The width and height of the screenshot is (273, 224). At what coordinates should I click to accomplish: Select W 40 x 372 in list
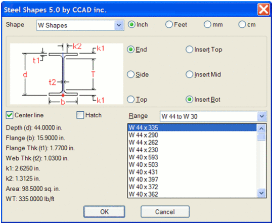[192, 187]
